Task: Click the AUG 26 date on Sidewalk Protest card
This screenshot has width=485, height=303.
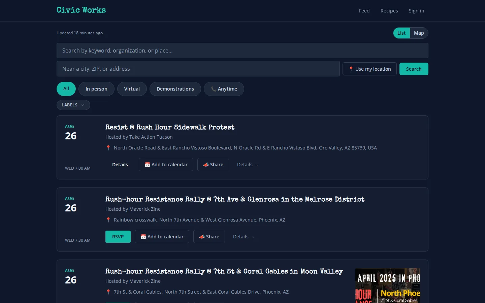Action: point(71,132)
